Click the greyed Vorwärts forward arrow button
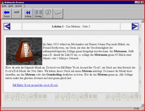The width and height of the screenshot is (145, 111). (x=17, y=14)
